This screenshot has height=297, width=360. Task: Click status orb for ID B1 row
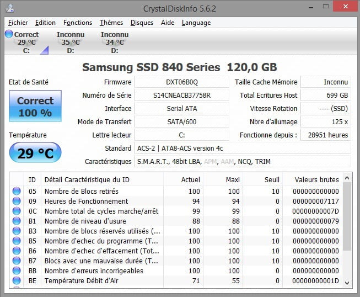[17, 221]
